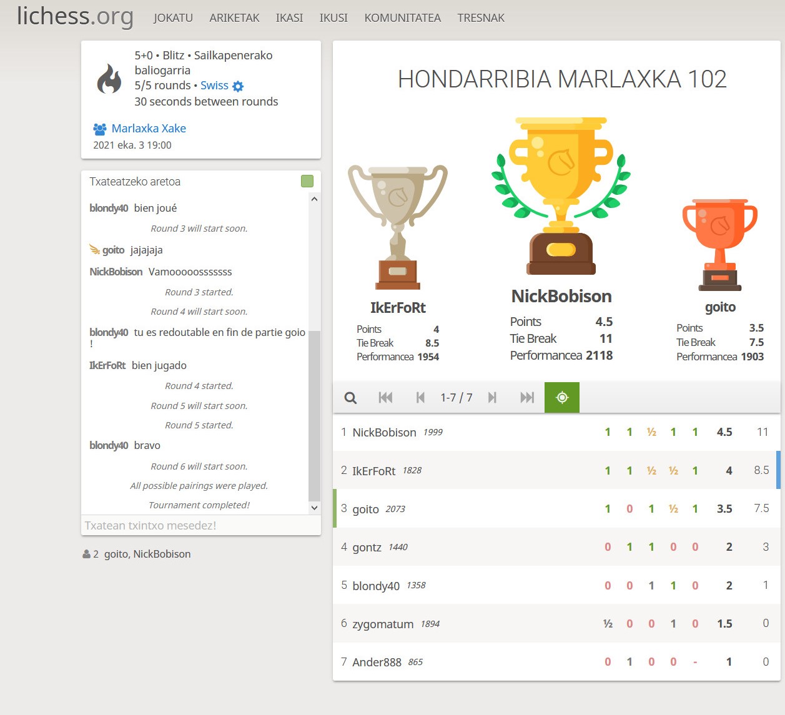Open the Marlaxka Xake team link
Viewport: 785px width, 715px height.
click(149, 129)
